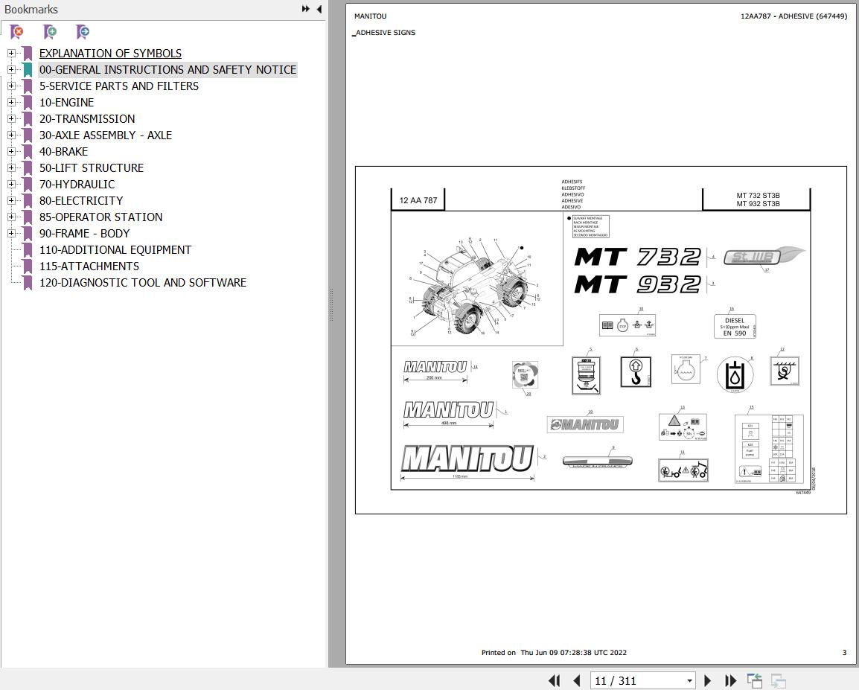
Task: Go to next page arrow
Action: pyautogui.click(x=707, y=680)
